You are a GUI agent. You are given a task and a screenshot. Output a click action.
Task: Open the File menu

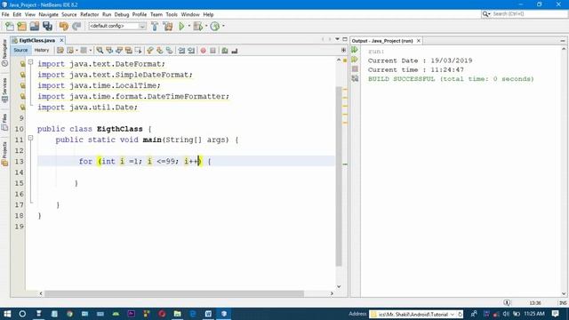coord(5,14)
